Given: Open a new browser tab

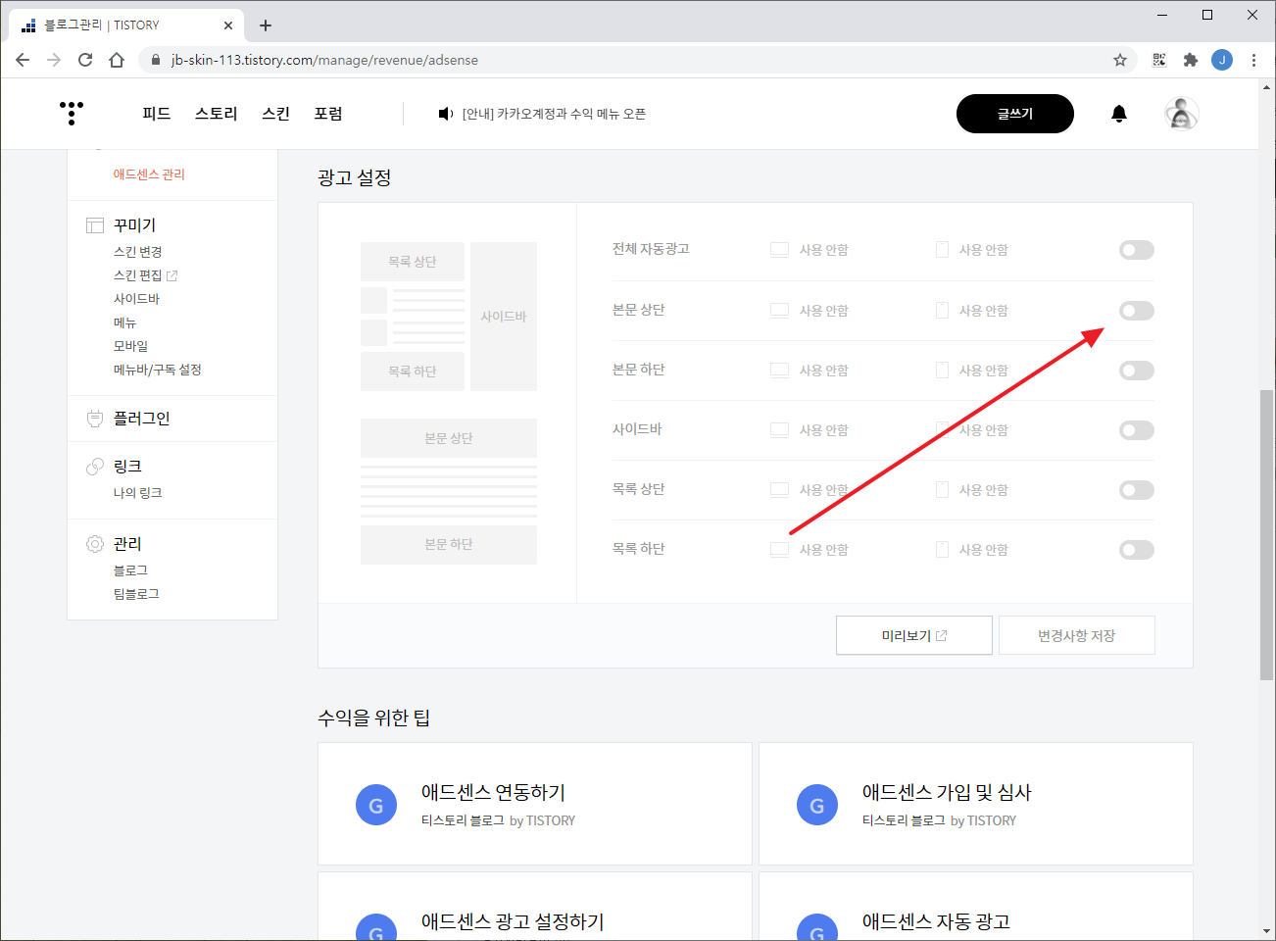Looking at the screenshot, I should 266,25.
